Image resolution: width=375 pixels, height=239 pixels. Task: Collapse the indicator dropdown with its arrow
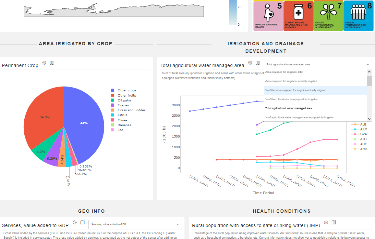click(x=367, y=64)
